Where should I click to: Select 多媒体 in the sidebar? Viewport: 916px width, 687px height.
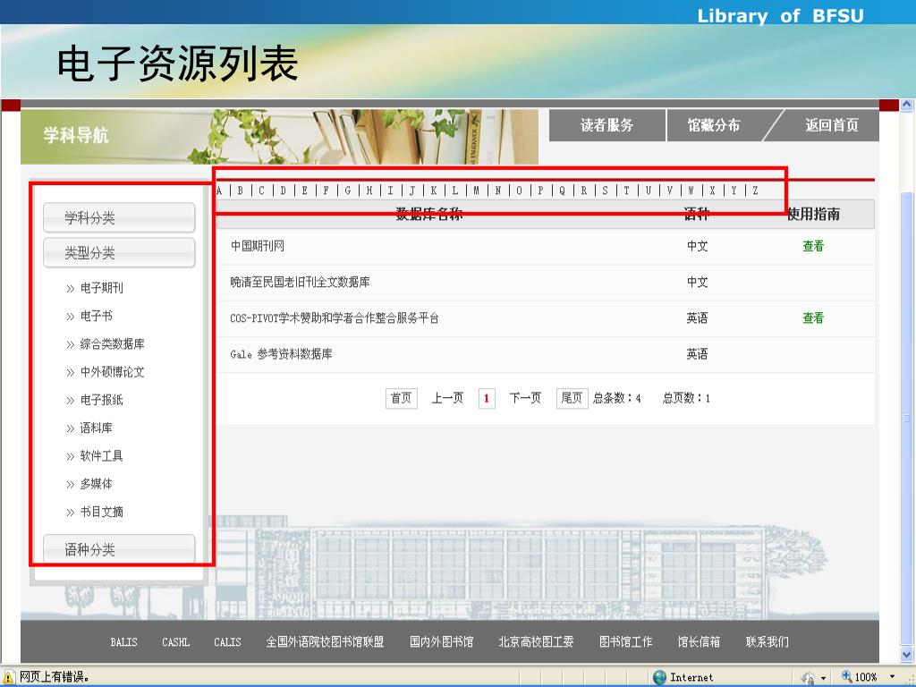(97, 484)
